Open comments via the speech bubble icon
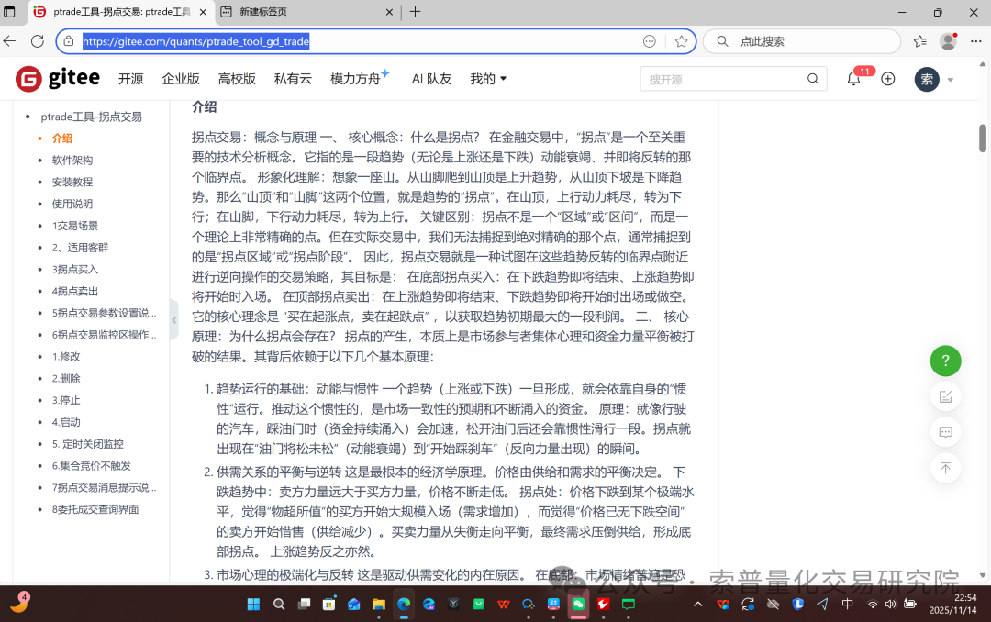 point(946,432)
